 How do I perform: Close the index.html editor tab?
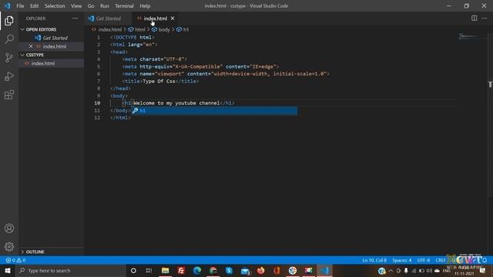click(x=173, y=18)
